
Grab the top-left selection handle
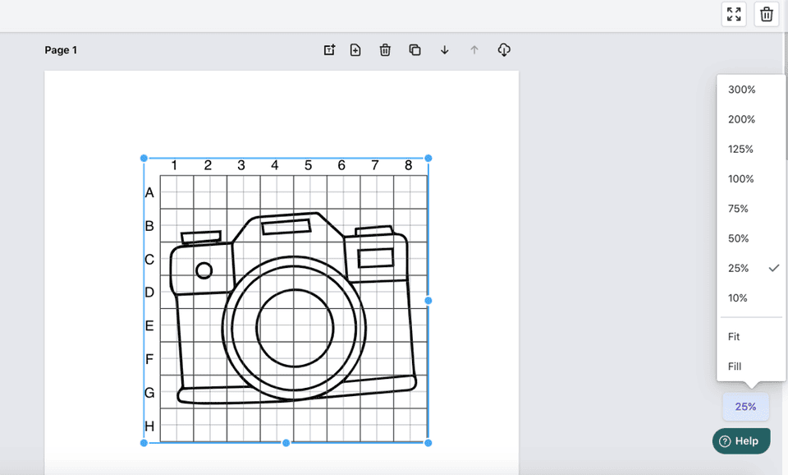[x=144, y=158]
